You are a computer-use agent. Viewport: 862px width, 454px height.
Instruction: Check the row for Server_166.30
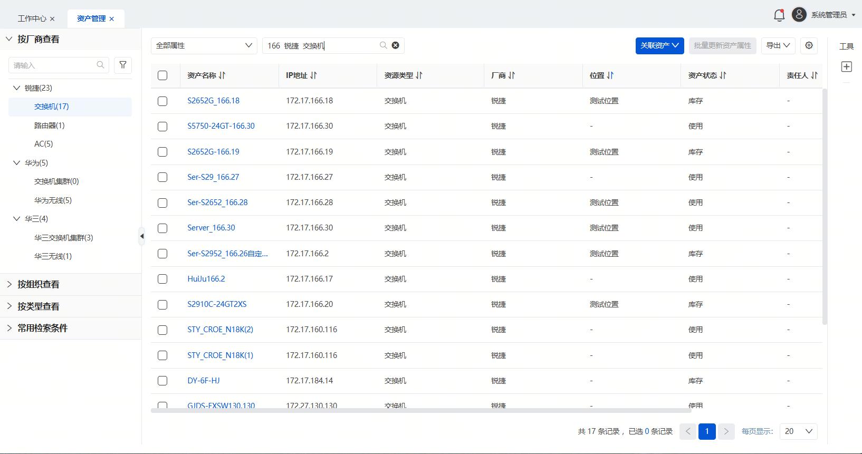pos(162,228)
